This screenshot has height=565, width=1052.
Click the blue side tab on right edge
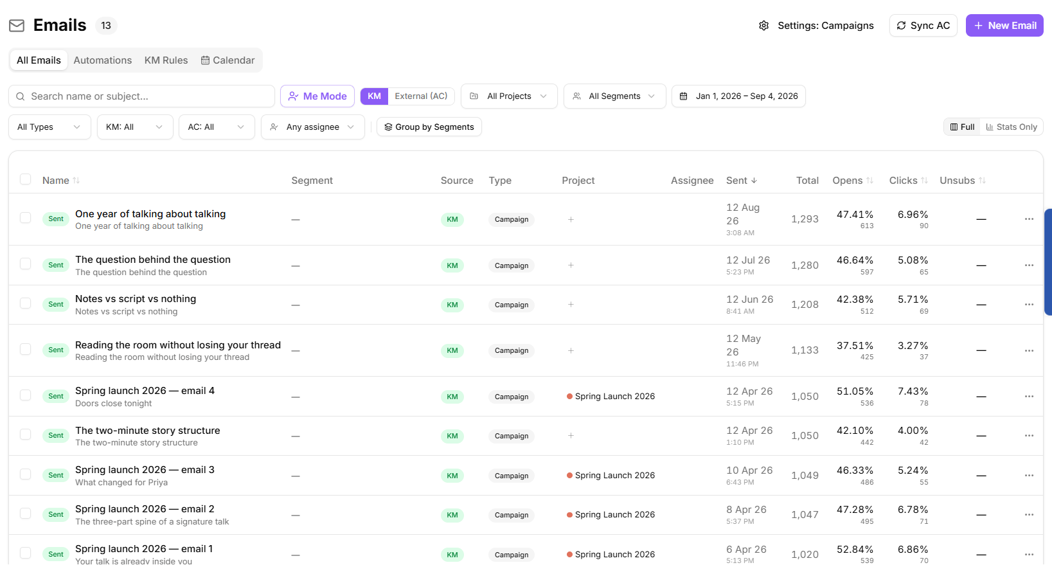(1048, 262)
